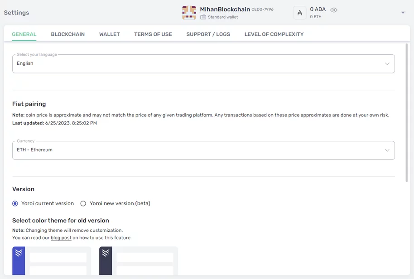Open the Wallet settings tab
Viewport: 414px width, 279px height.
click(110, 34)
